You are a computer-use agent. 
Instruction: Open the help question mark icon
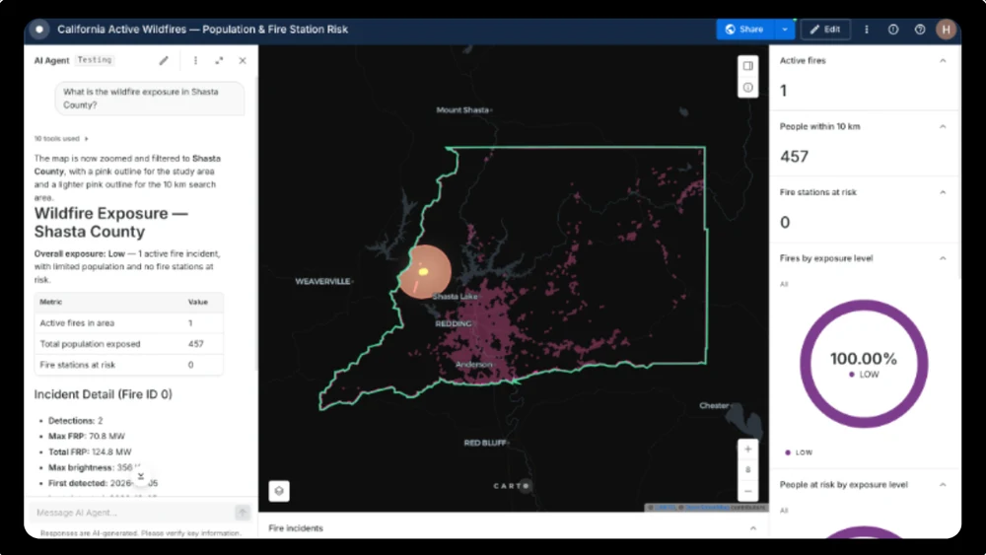coord(919,29)
